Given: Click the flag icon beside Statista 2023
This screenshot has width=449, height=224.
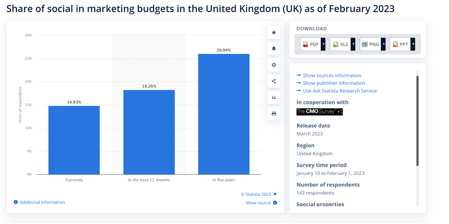Looking at the screenshot, I should (x=275, y=194).
